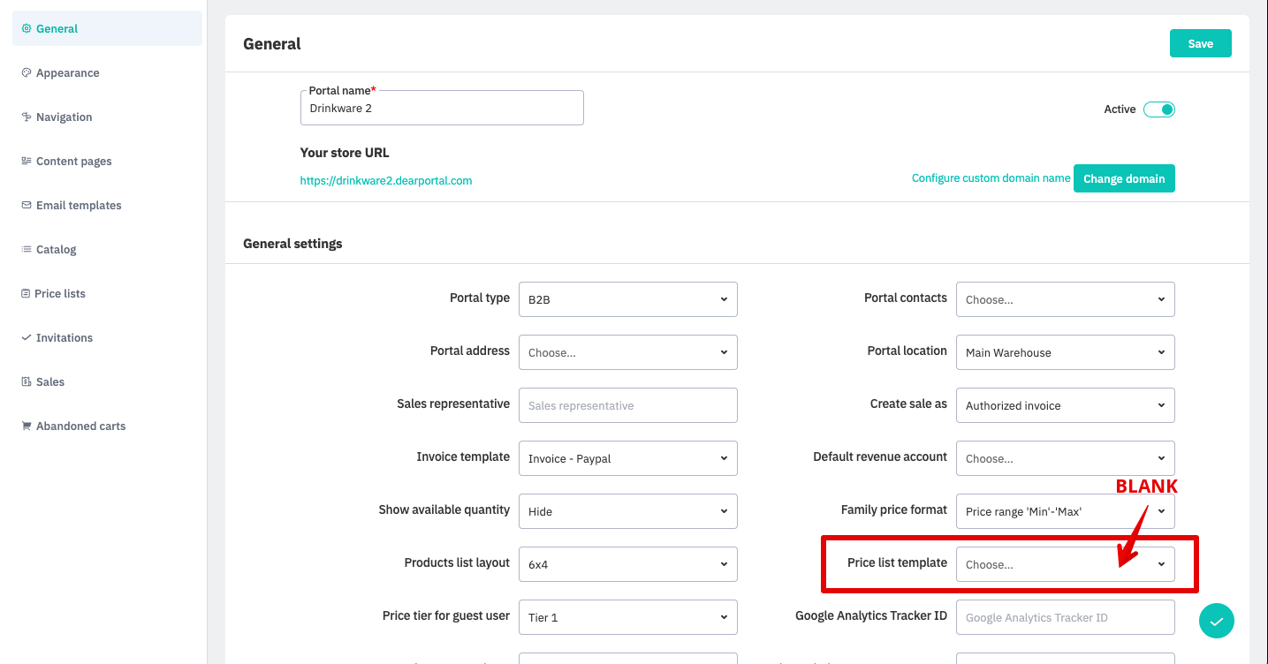Expand the Price list template dropdown
This screenshot has width=1268, height=664.
click(1065, 564)
